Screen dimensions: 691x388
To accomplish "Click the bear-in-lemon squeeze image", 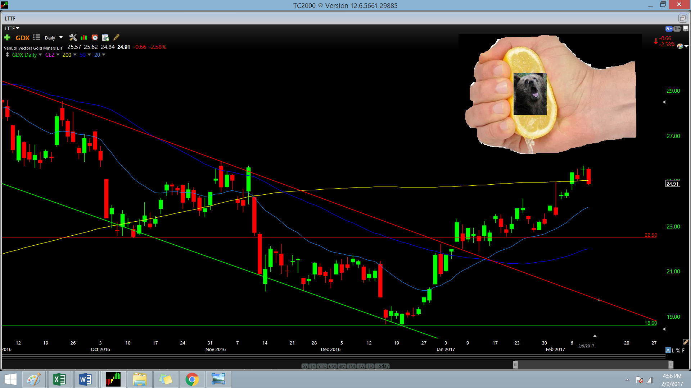I will coord(550,94).
